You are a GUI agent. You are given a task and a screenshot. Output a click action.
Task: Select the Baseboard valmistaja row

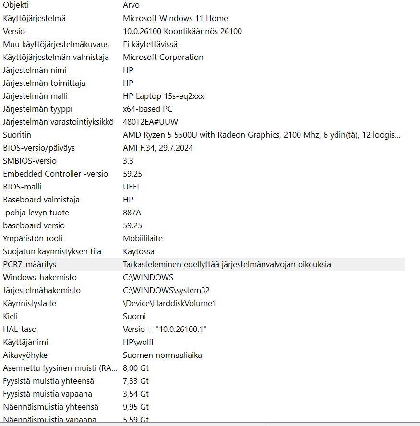pos(204,200)
